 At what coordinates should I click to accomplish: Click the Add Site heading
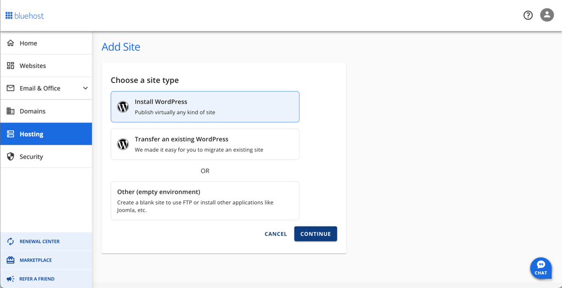point(121,47)
